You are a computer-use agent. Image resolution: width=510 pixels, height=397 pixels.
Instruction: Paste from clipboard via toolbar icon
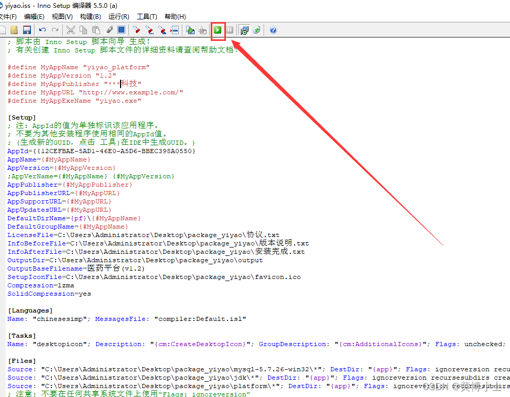point(96,30)
